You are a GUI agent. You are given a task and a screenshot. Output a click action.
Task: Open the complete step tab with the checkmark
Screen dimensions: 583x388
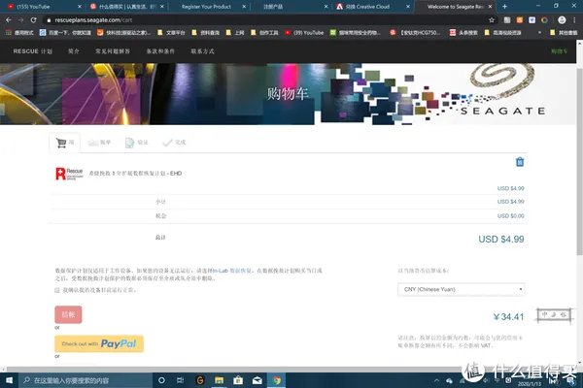[x=174, y=143]
